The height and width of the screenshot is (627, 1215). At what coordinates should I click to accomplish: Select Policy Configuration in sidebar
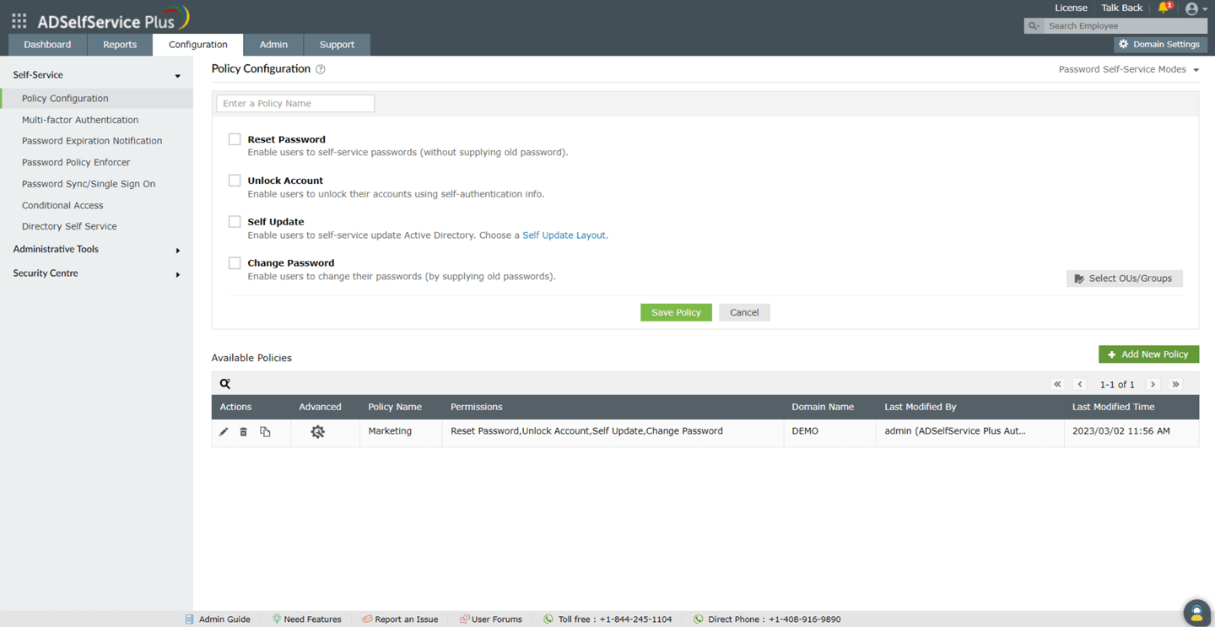96,99
